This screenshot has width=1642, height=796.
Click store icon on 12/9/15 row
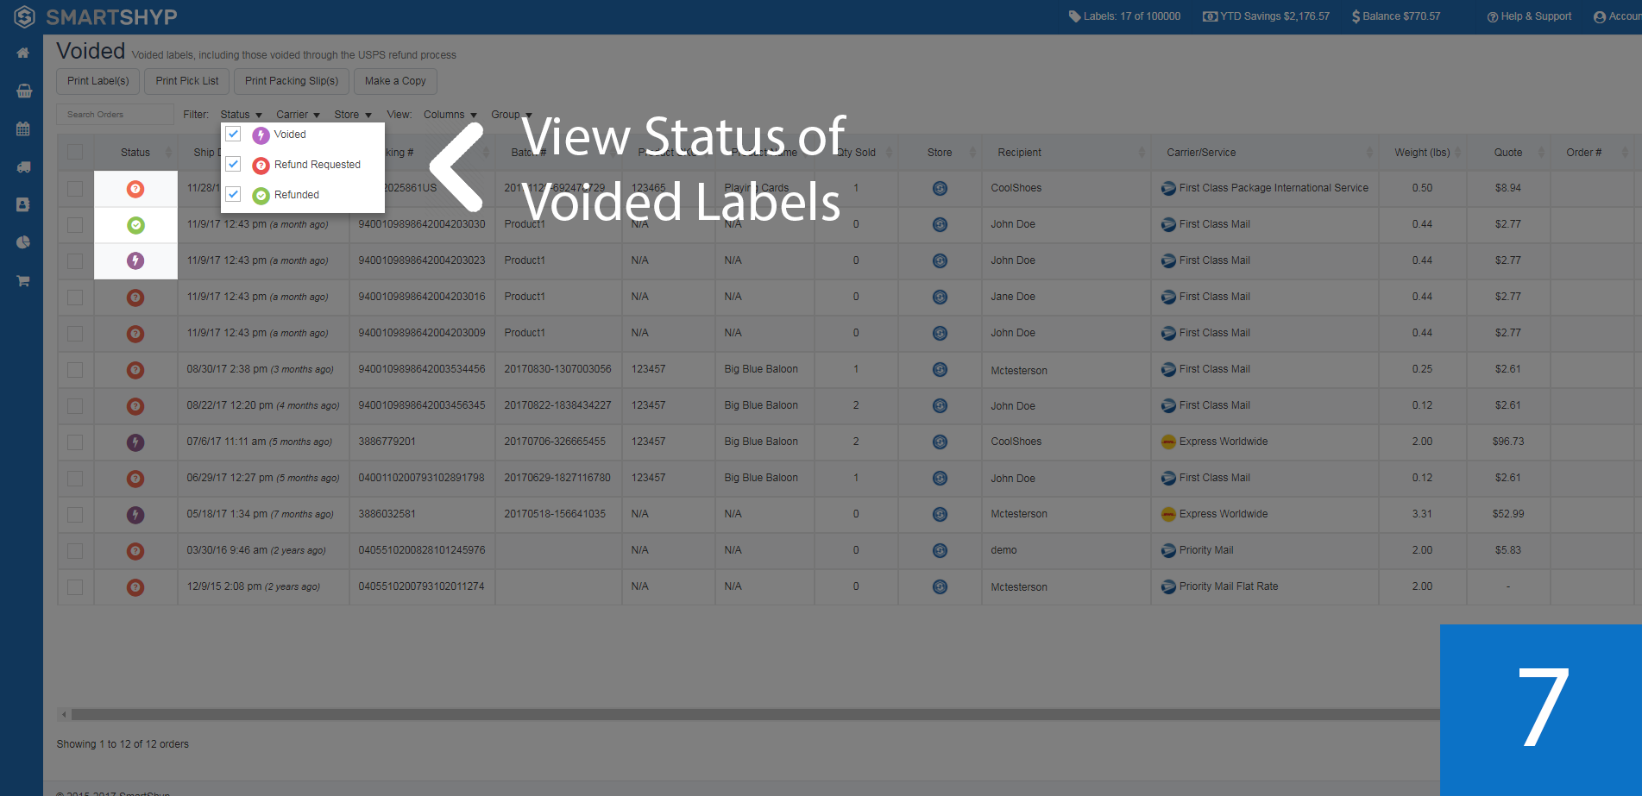tap(941, 587)
